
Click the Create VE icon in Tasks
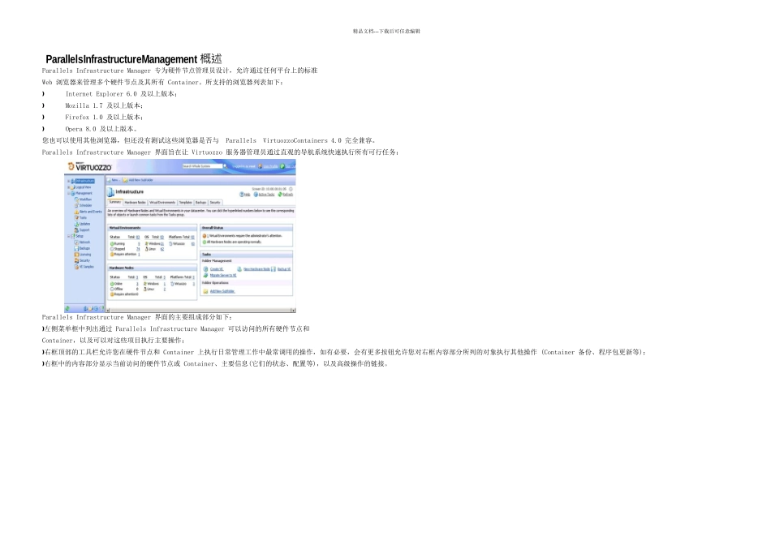(205, 268)
